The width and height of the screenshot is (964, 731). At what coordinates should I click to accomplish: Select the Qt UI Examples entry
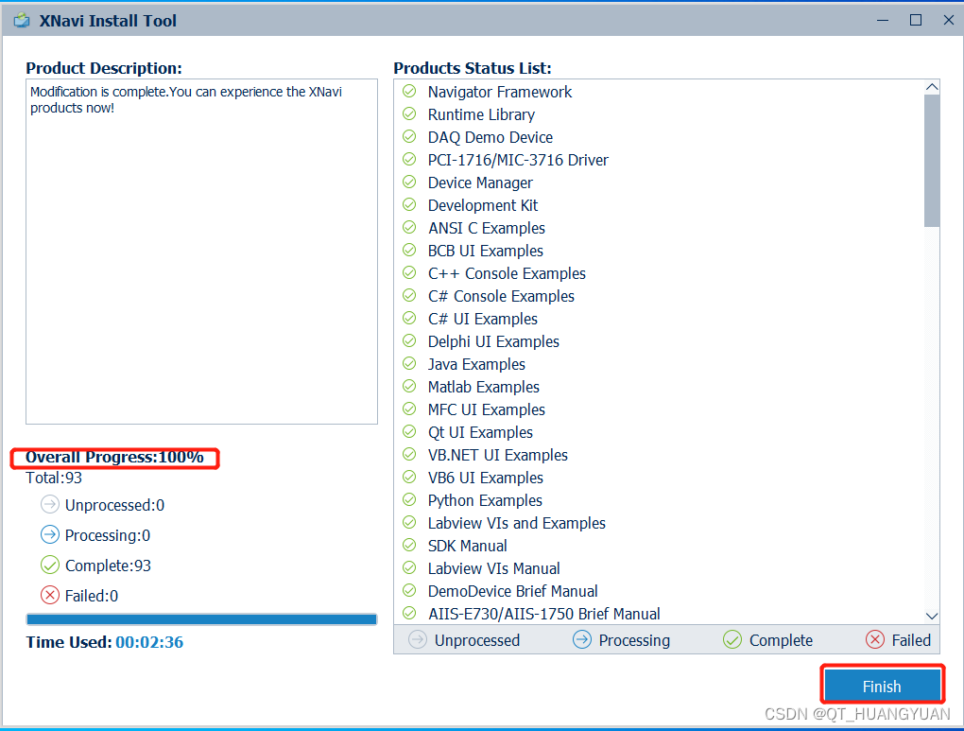480,432
